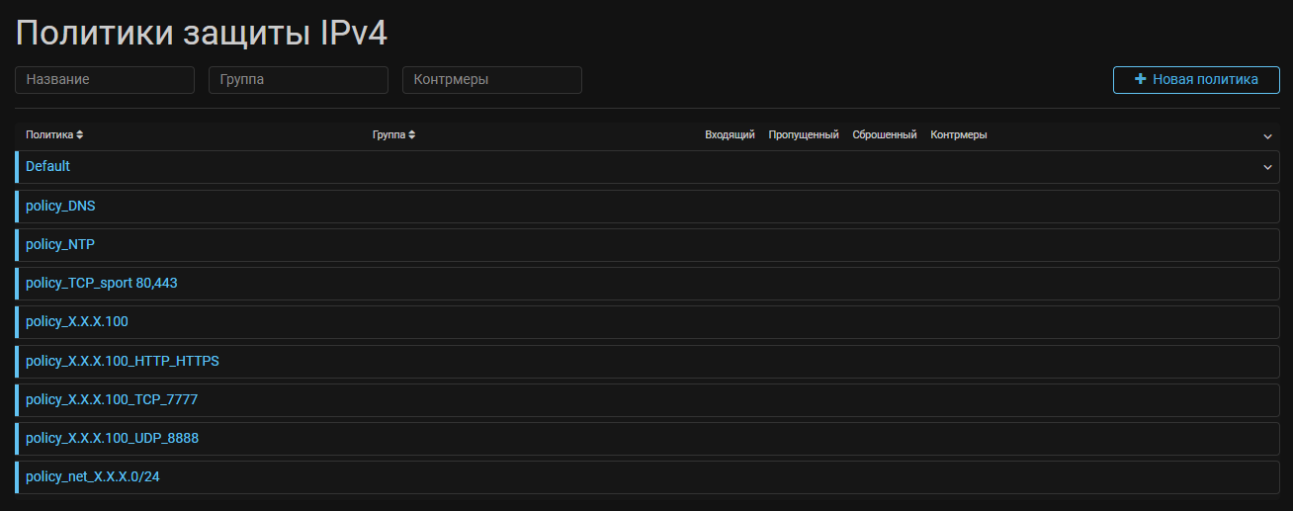This screenshot has height=511, width=1293.
Task: Click the Название filter input field
Action: 105,80
